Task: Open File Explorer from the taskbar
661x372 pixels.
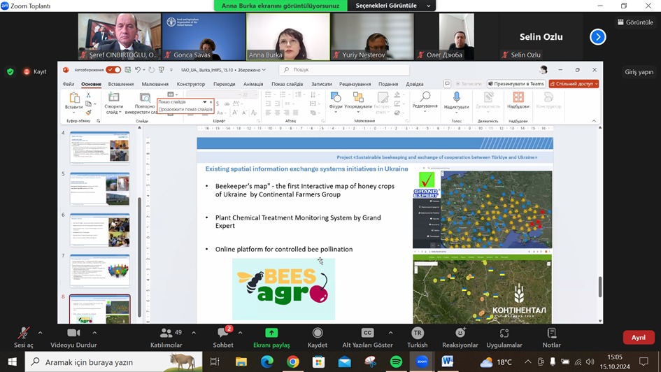Action: (241, 362)
